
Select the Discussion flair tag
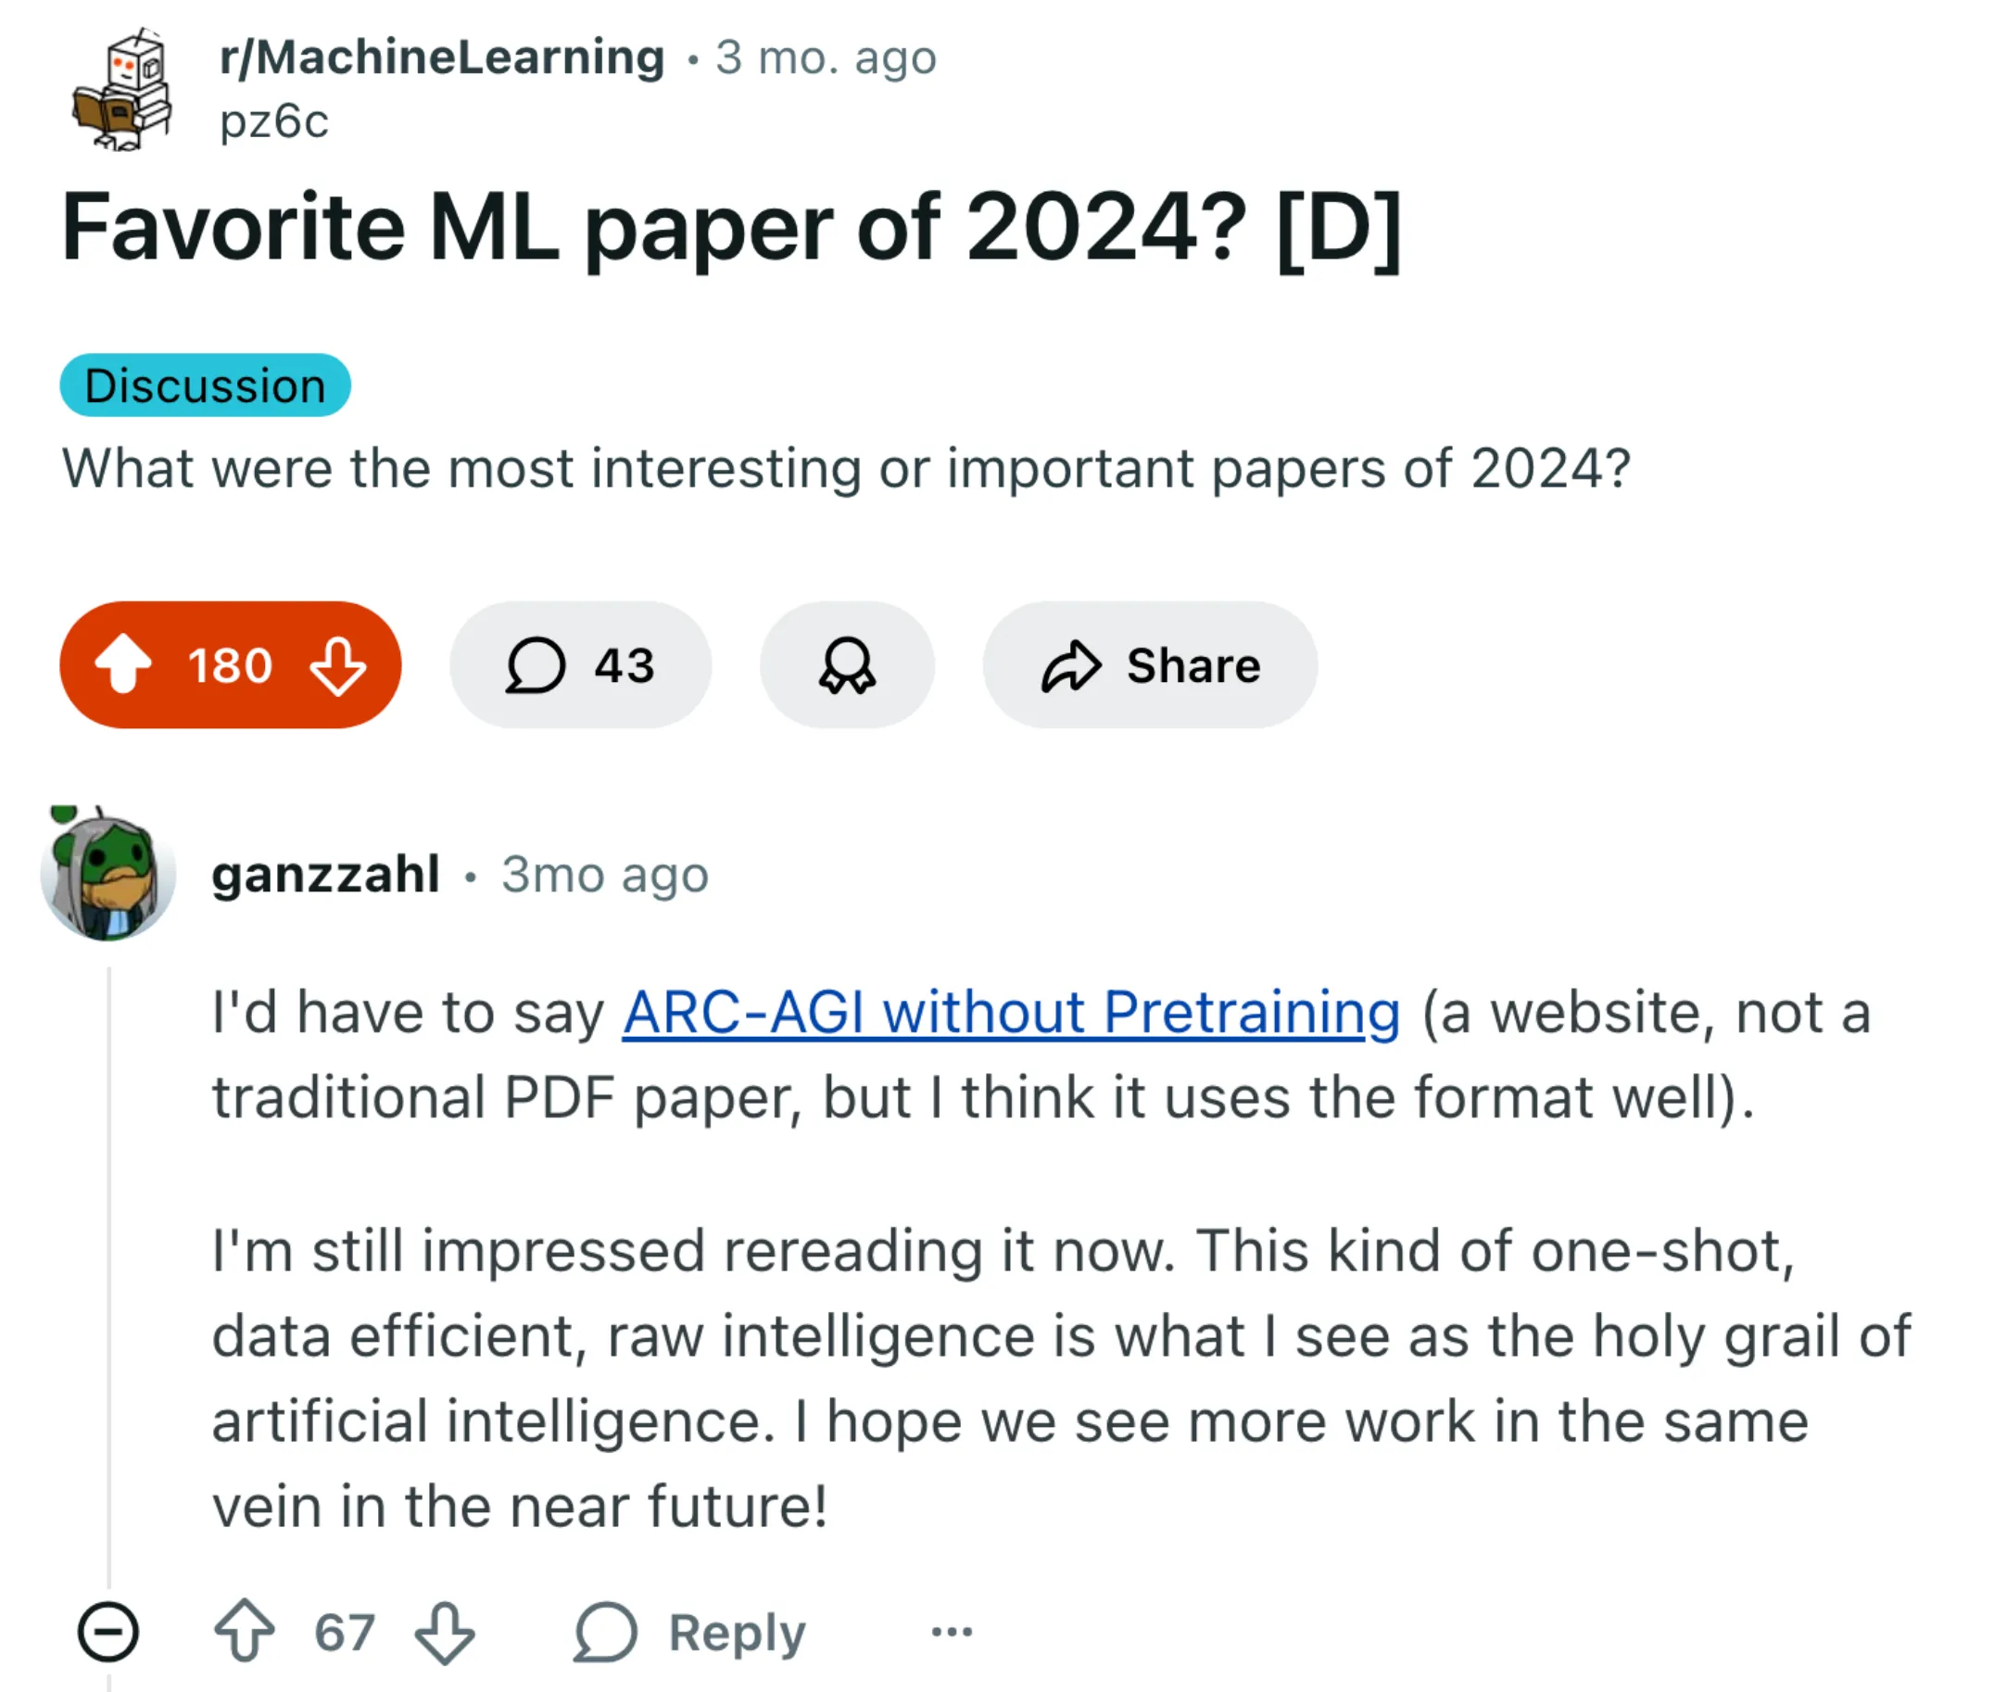206,385
